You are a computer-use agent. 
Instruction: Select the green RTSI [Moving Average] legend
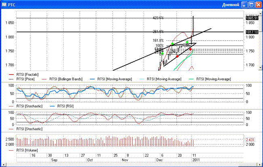click(x=210, y=79)
